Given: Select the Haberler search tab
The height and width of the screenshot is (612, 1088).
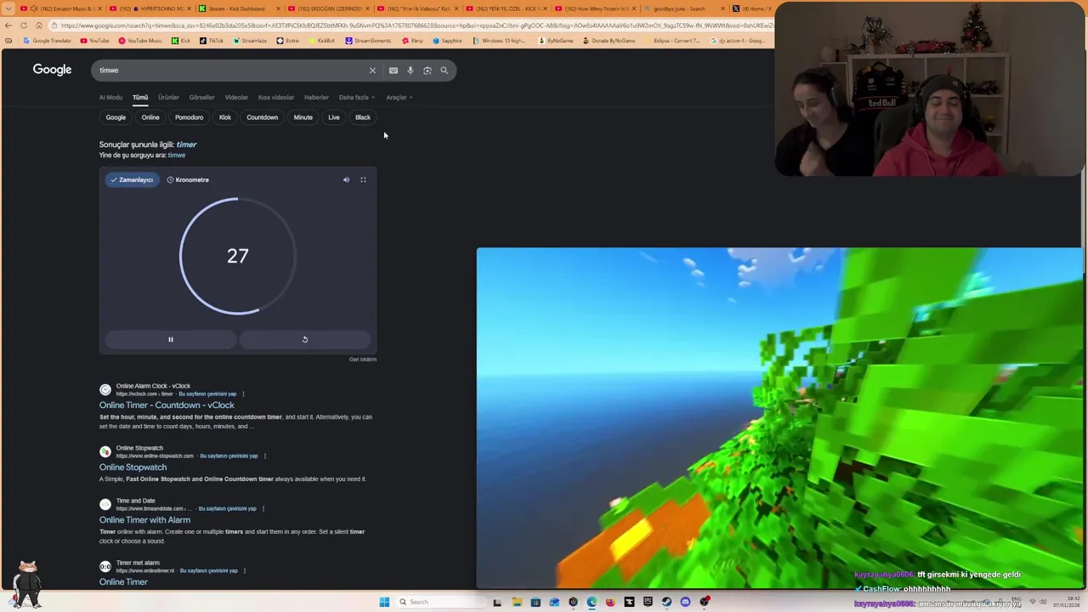Looking at the screenshot, I should coord(316,98).
